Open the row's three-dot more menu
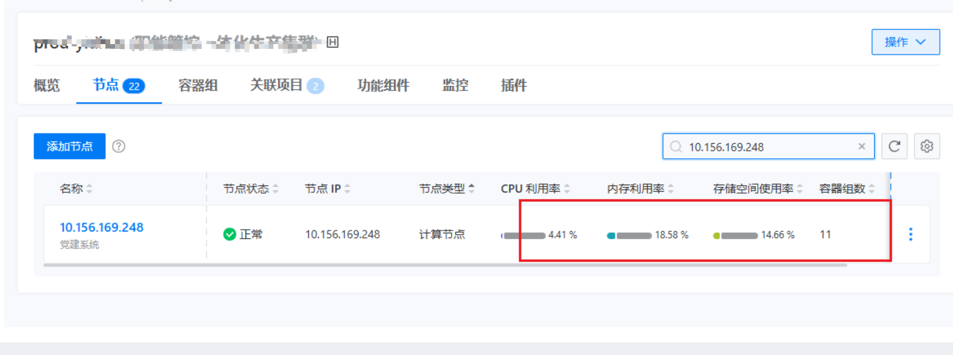Screen dimensions: 953x355 (x=911, y=234)
